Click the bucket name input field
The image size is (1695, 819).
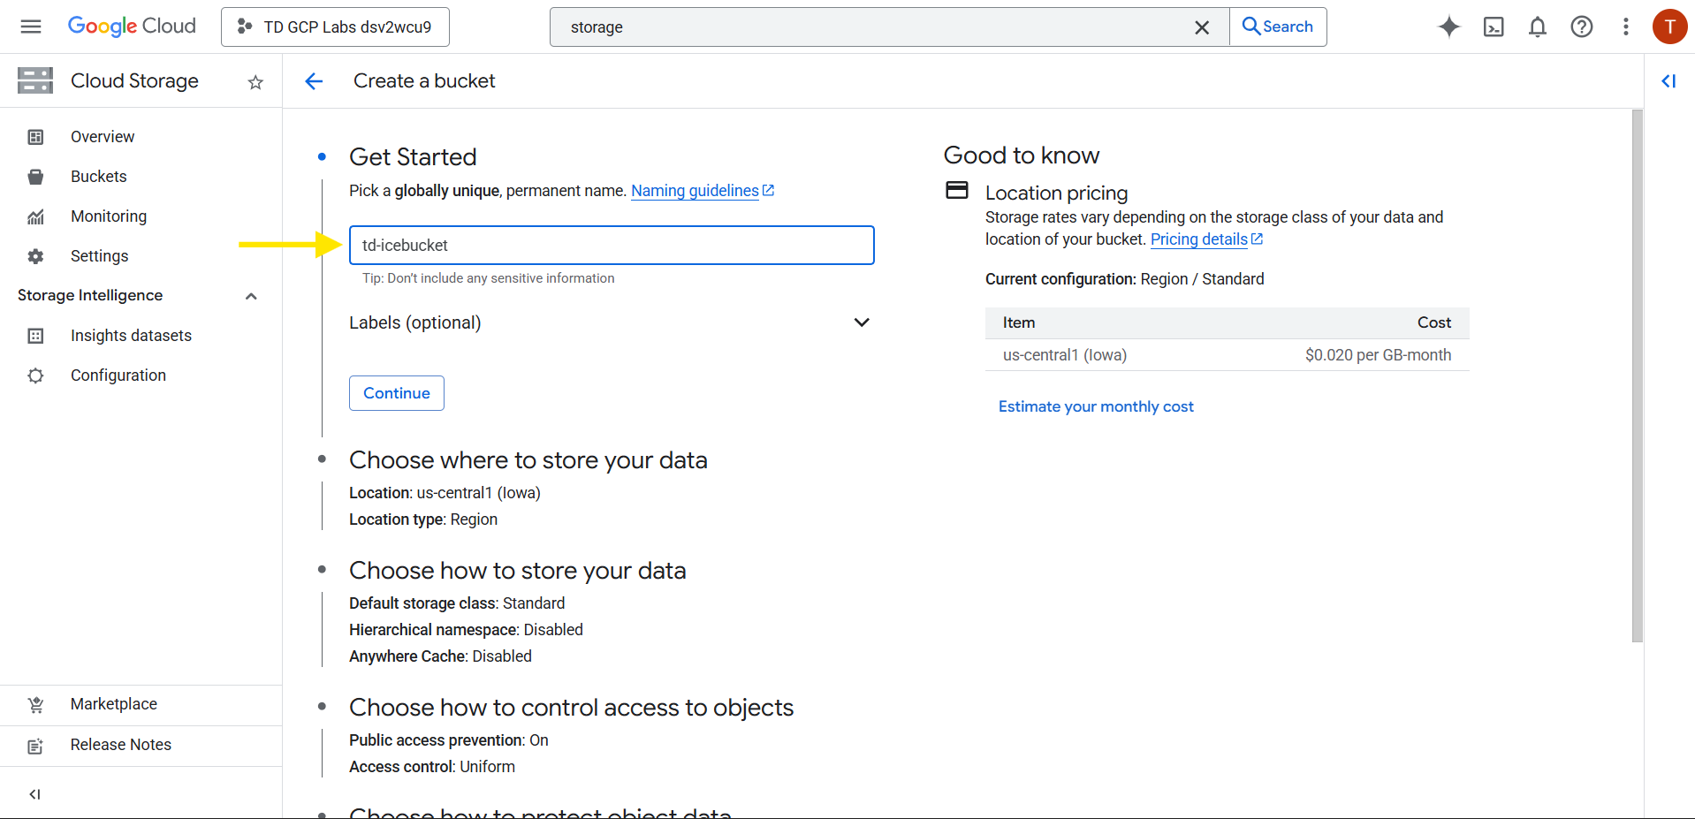coord(611,246)
